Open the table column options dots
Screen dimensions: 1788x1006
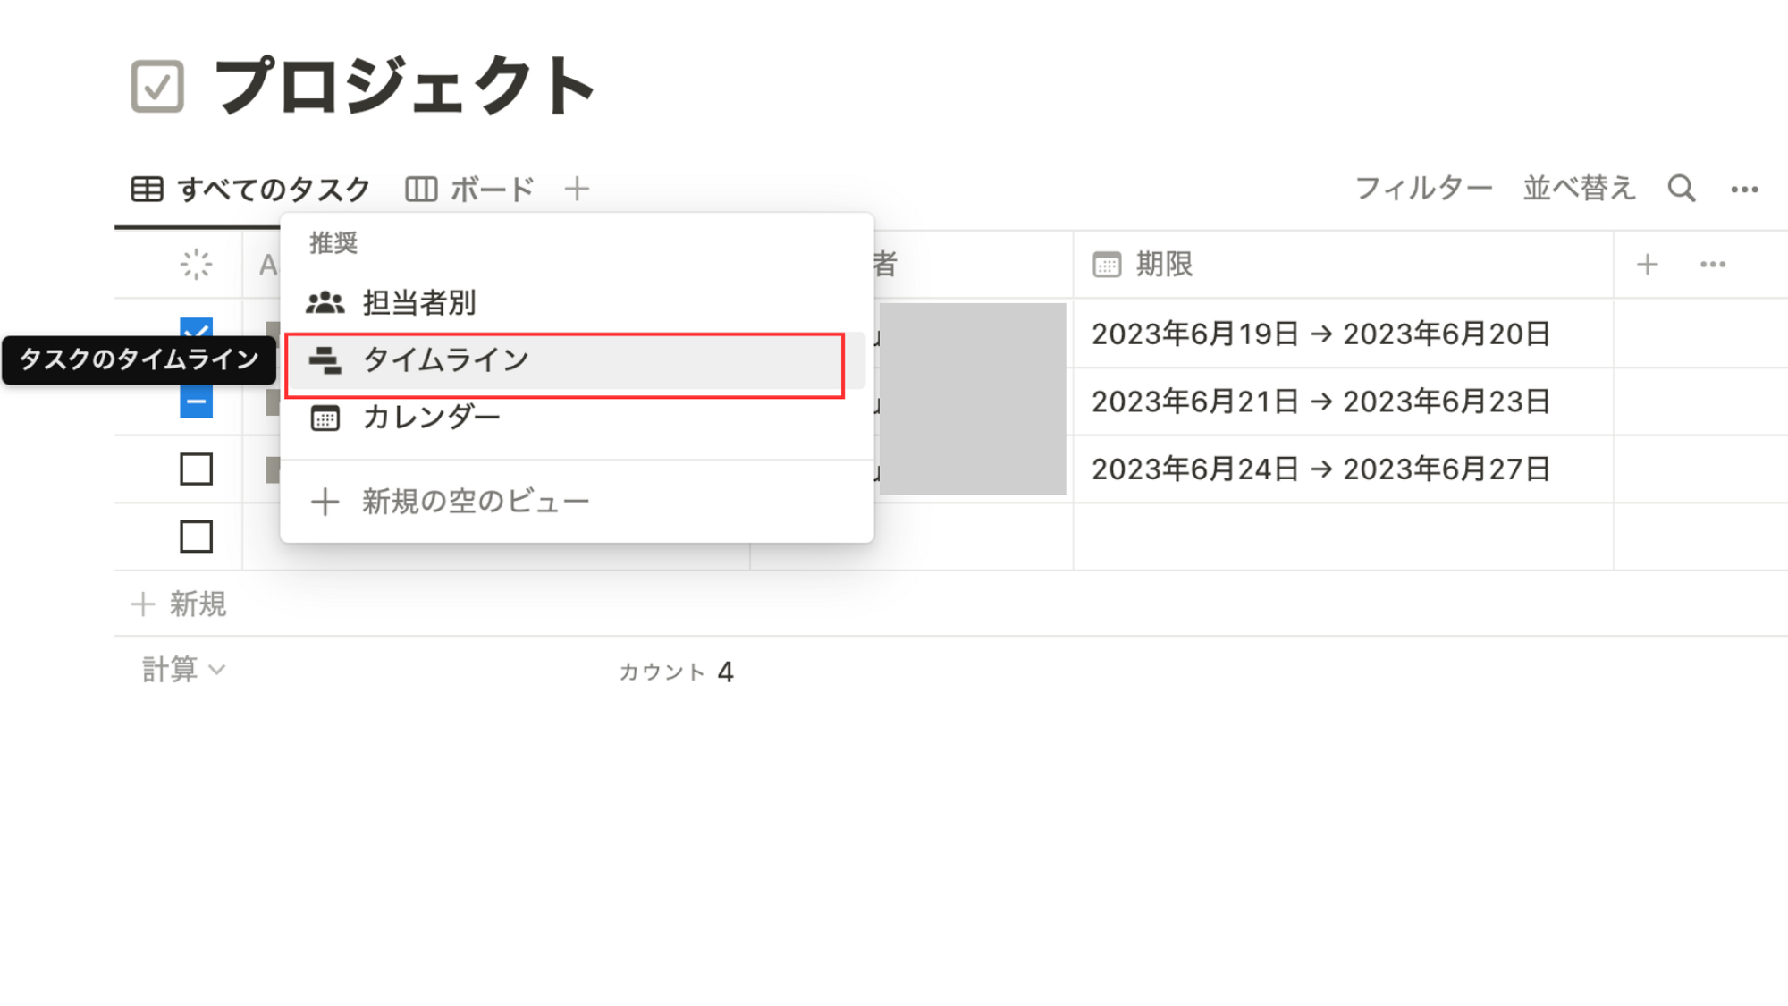1713,265
